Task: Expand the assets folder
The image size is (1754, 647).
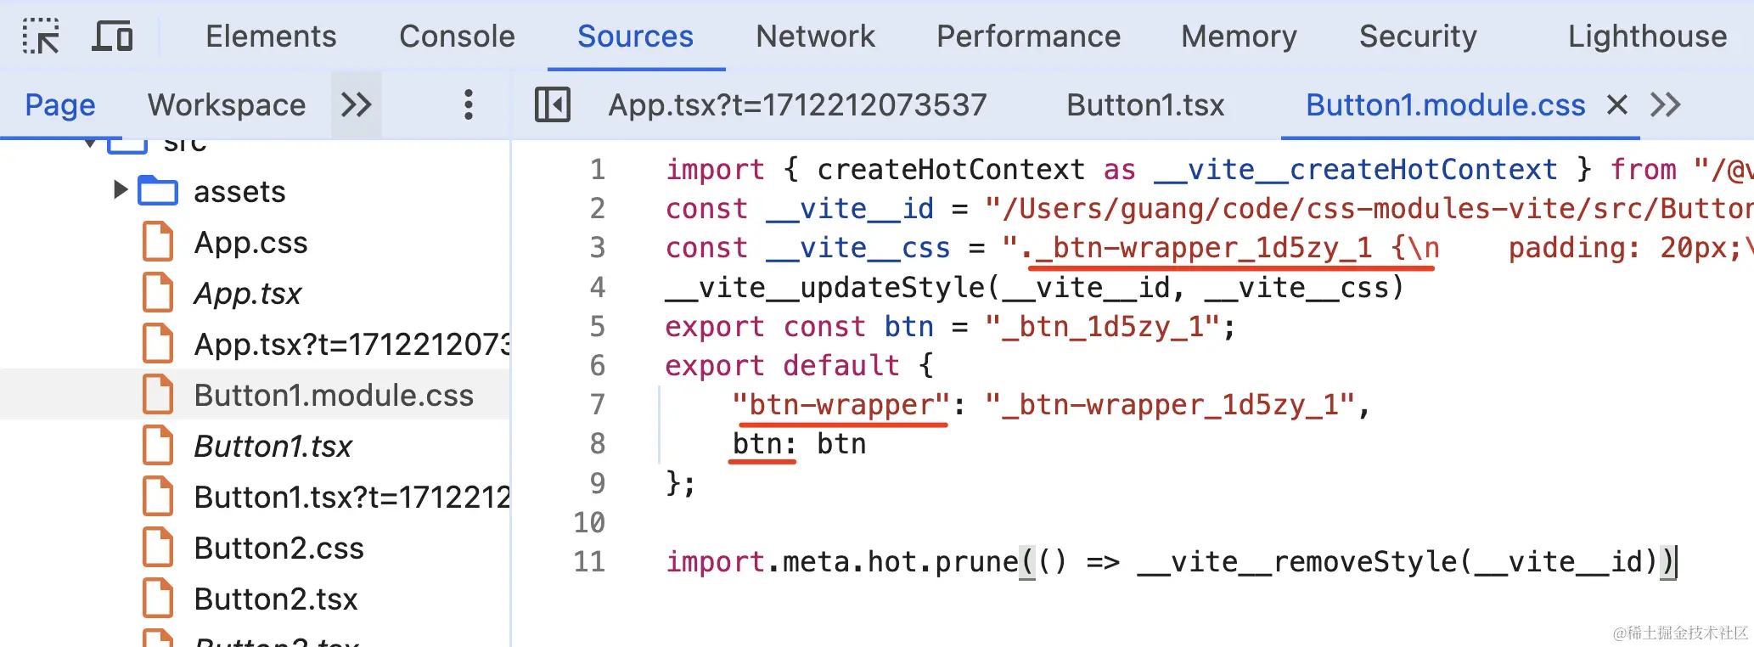Action: pyautogui.click(x=121, y=189)
